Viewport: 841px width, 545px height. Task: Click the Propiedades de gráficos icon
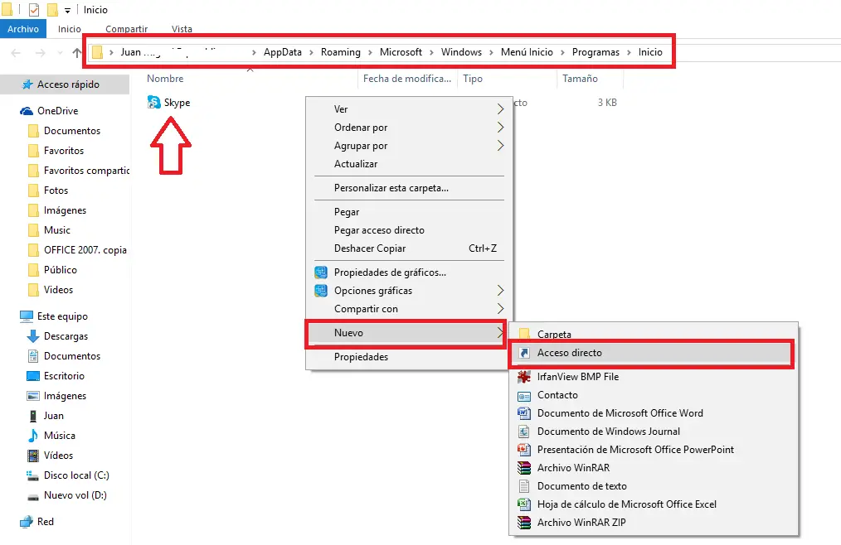[321, 272]
